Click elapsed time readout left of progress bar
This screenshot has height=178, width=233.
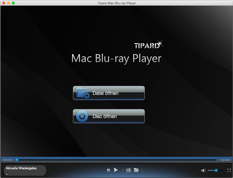pos(8,160)
